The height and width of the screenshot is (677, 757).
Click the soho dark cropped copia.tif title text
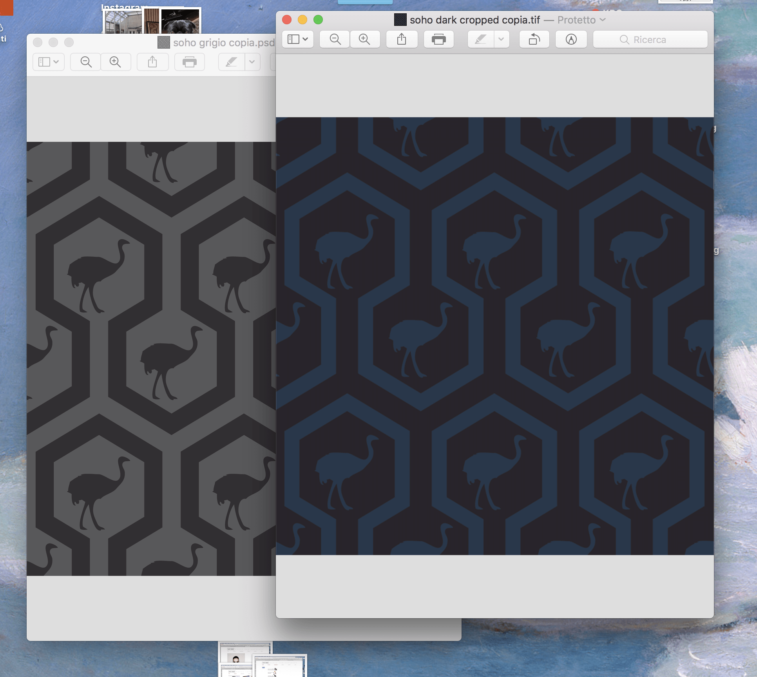[x=475, y=20]
